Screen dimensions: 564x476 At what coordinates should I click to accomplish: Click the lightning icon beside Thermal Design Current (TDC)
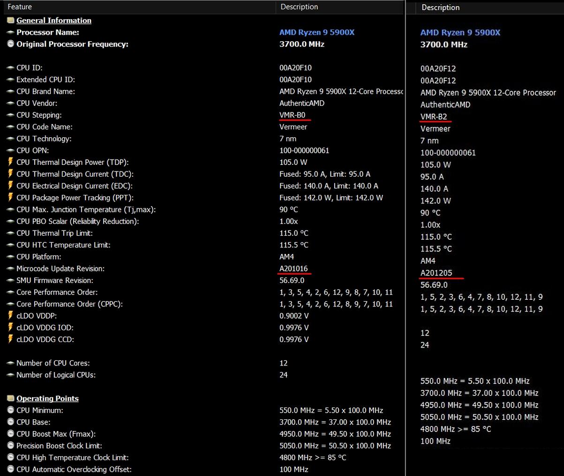click(10, 174)
